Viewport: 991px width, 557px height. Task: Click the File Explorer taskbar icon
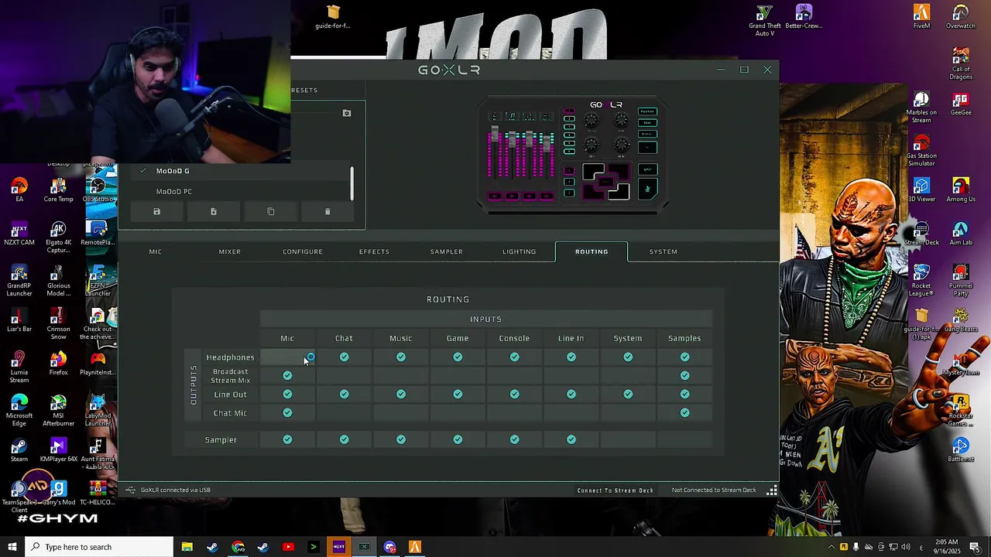(187, 547)
